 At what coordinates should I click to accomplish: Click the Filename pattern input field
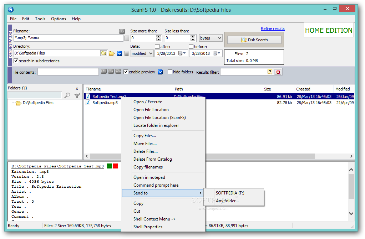click(x=69, y=38)
